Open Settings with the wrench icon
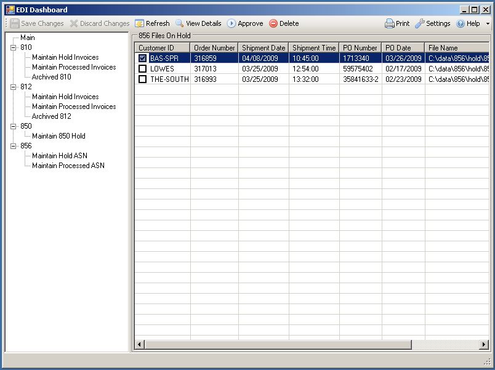Image resolution: width=495 pixels, height=370 pixels. point(420,23)
